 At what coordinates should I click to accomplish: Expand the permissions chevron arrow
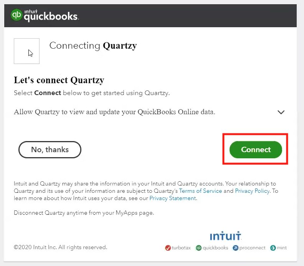(x=281, y=112)
